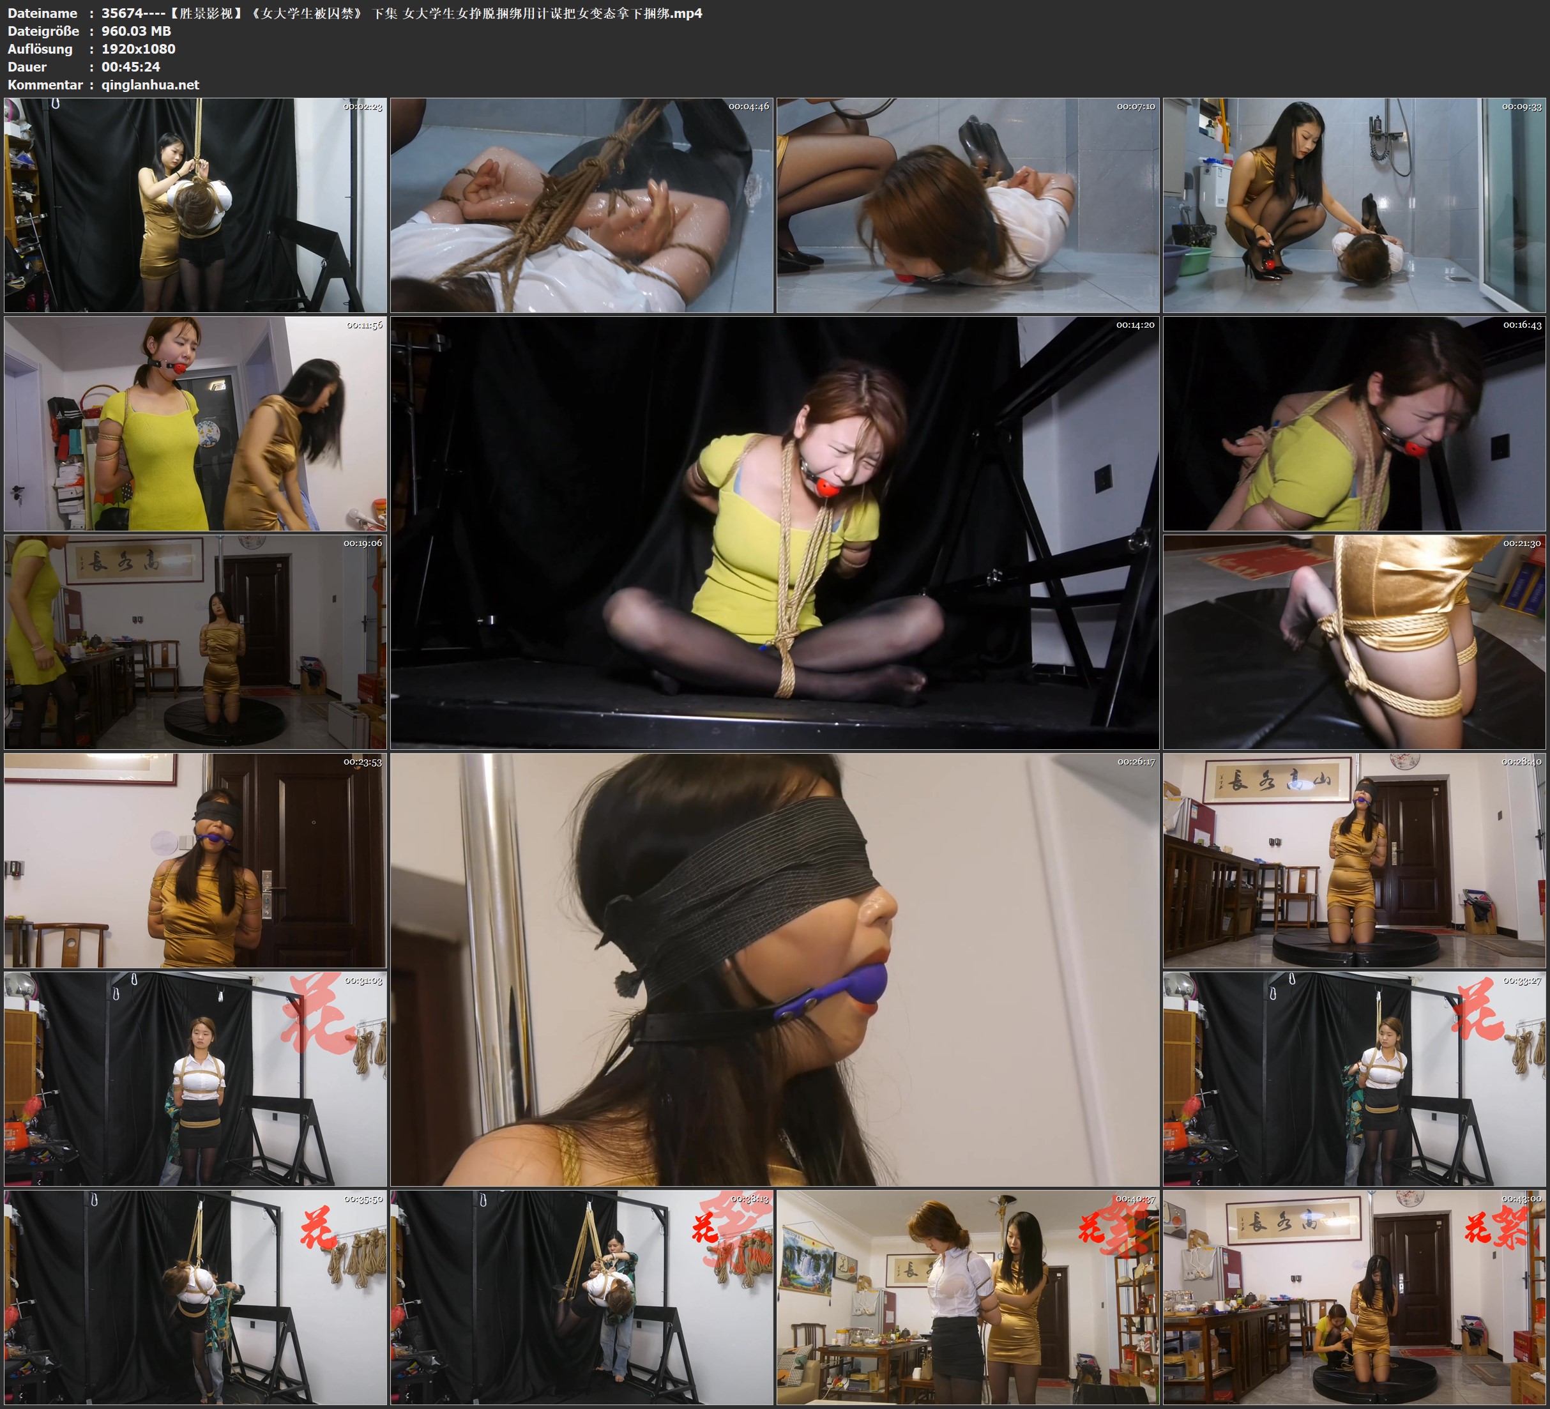The width and height of the screenshot is (1550, 1409).
Task: Click the frame marked 00:23:53
Action: (x=195, y=860)
